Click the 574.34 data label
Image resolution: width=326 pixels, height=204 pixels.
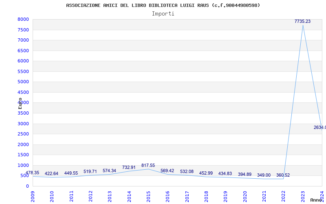(109, 171)
